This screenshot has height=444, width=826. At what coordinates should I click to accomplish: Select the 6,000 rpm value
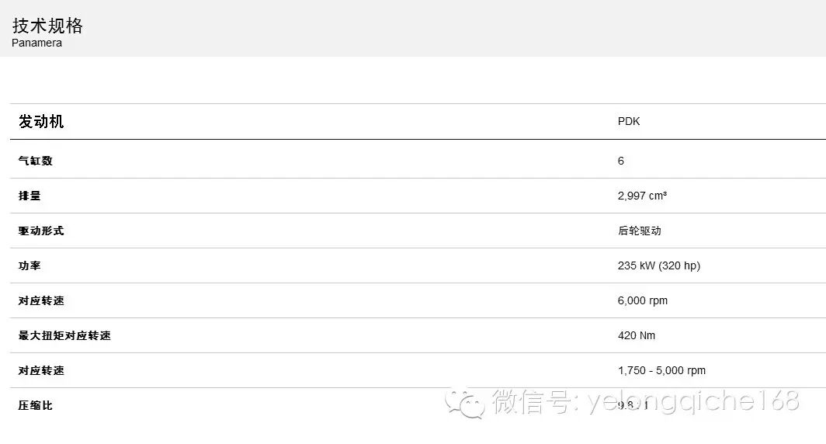(x=643, y=300)
